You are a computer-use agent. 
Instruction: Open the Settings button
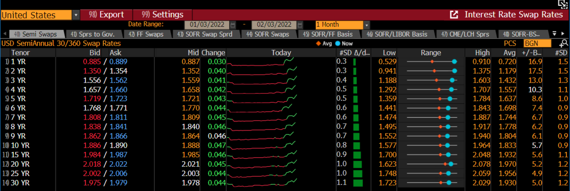click(163, 15)
